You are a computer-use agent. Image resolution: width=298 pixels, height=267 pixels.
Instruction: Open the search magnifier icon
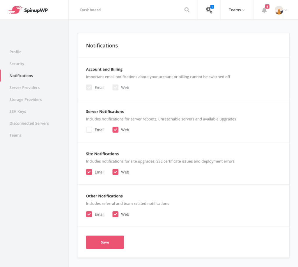point(187,10)
